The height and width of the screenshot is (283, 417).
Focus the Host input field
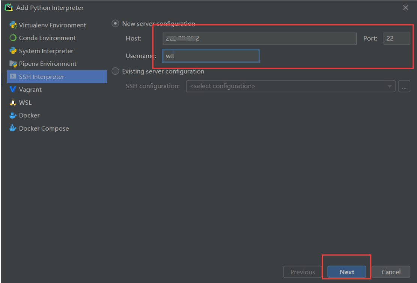tap(260, 38)
